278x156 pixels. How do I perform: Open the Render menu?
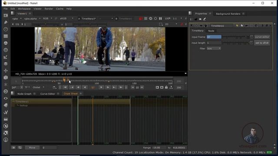[49, 9]
